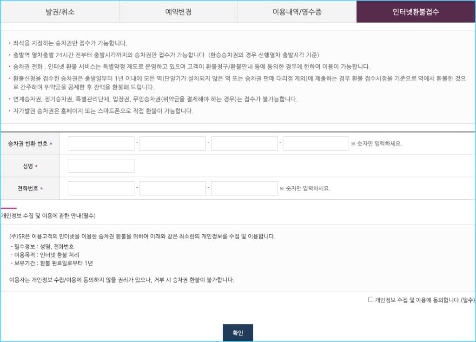Image resolution: width=476 pixels, height=342 pixels.
Task: Click the 성명 row label
Action: 30,165
